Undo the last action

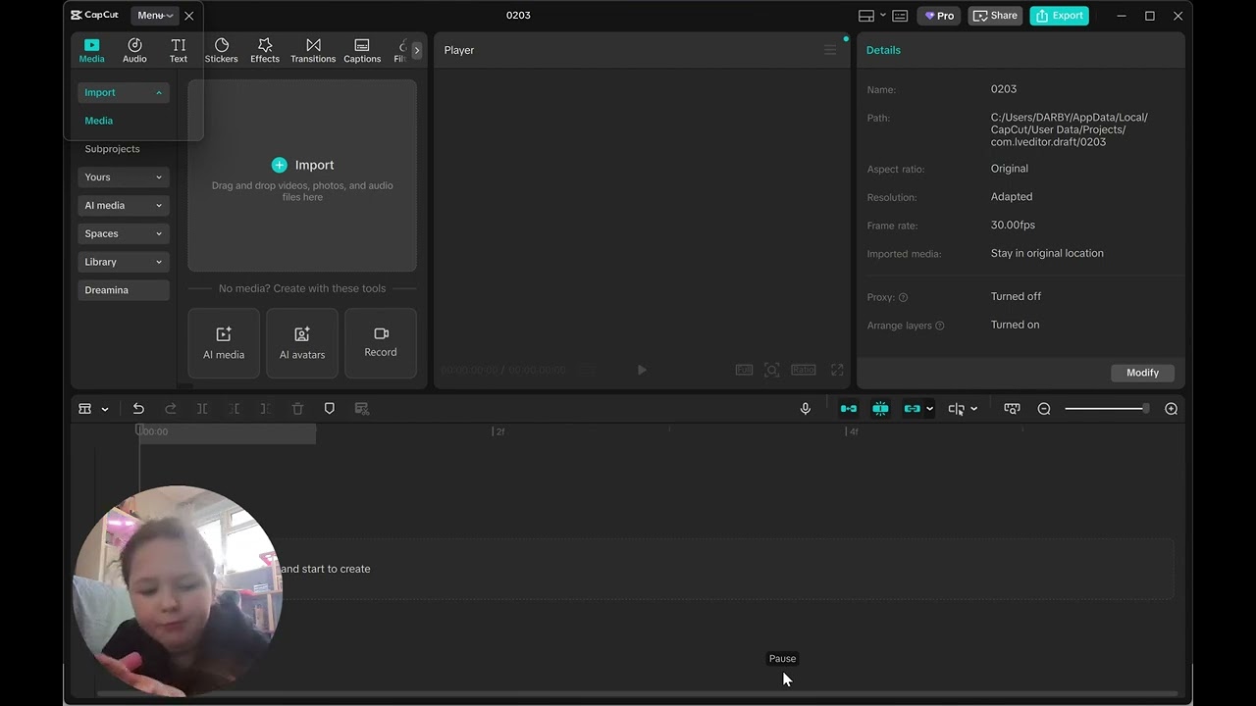pyautogui.click(x=138, y=409)
